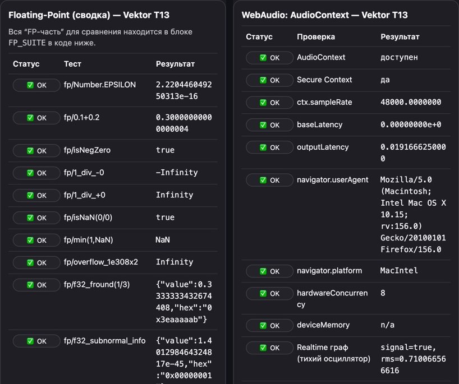Select the OK checkmark badge for fp/1_div_+0
This screenshot has width=459, height=384.
36,195
